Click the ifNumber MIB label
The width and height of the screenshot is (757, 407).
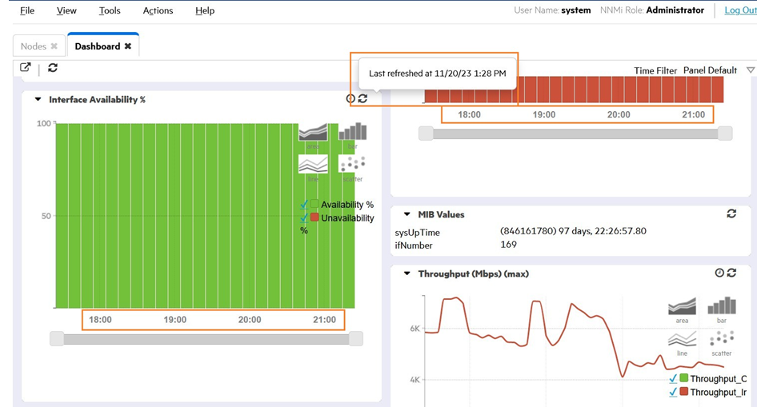413,245
